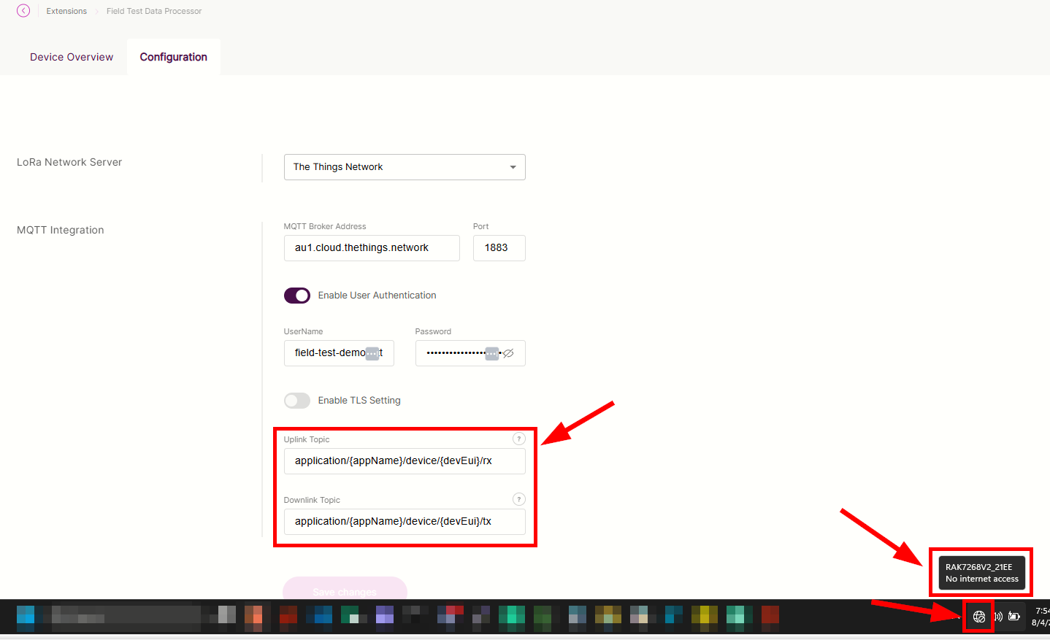Show password using the eye icon
The height and width of the screenshot is (640, 1050).
click(x=509, y=353)
